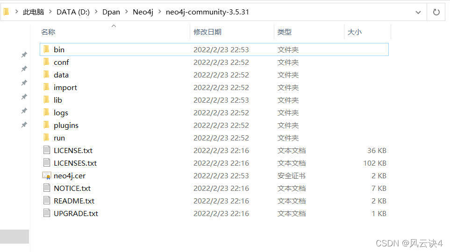Click the 文本文档 type of README.txt
The width and height of the screenshot is (450, 252).
291,201
